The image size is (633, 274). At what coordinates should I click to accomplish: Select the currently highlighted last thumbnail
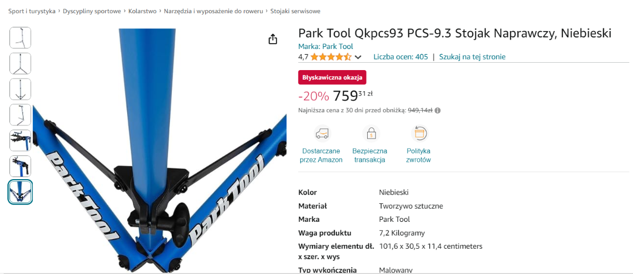point(21,192)
